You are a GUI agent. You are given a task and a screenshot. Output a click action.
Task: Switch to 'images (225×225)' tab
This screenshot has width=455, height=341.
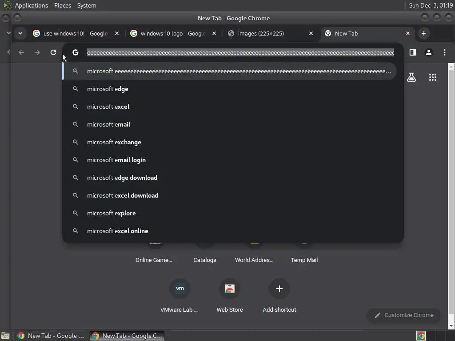(271, 33)
